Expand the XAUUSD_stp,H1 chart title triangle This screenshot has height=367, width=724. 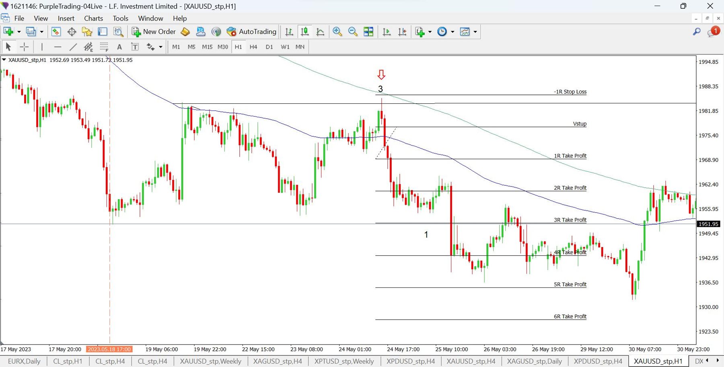[4, 60]
